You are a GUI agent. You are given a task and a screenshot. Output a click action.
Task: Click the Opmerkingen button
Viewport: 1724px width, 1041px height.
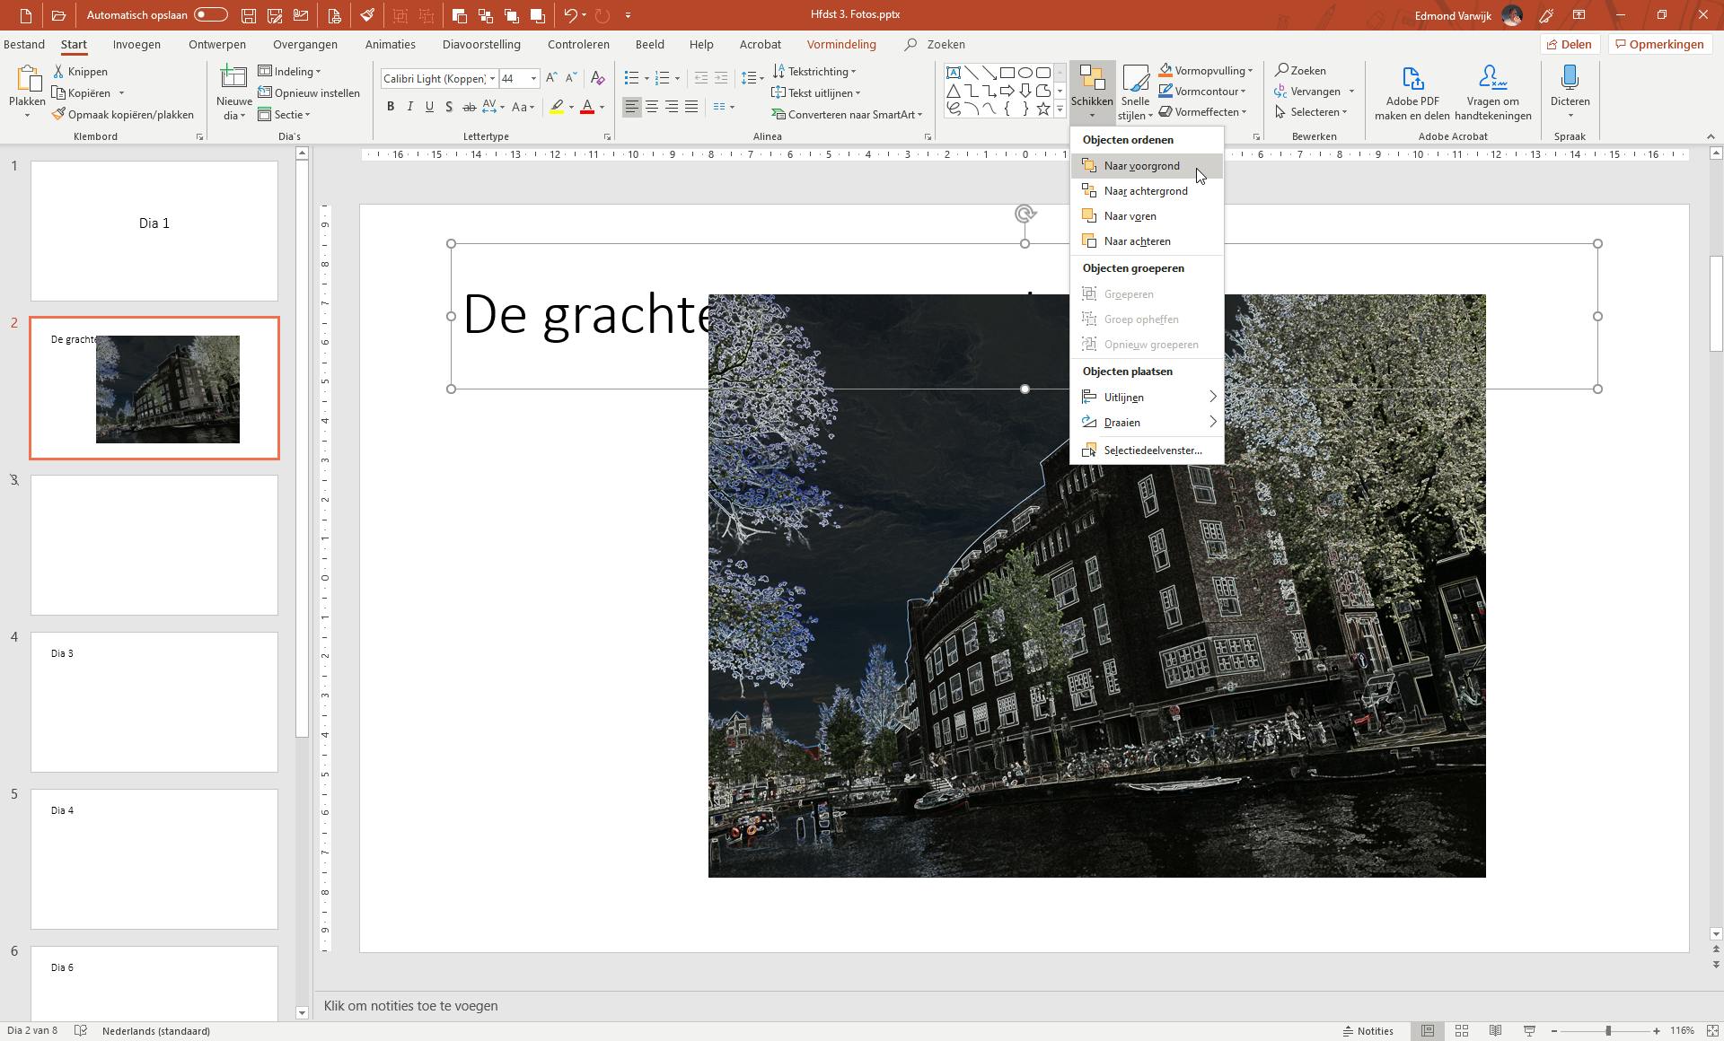click(x=1658, y=44)
